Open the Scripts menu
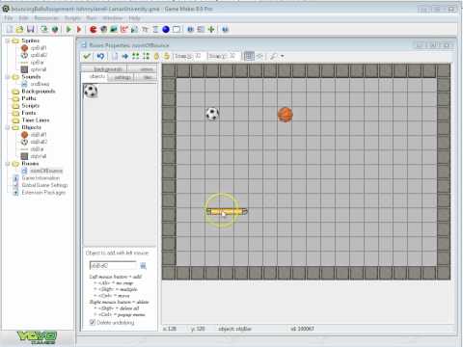The height and width of the screenshot is (347, 463). [72, 18]
